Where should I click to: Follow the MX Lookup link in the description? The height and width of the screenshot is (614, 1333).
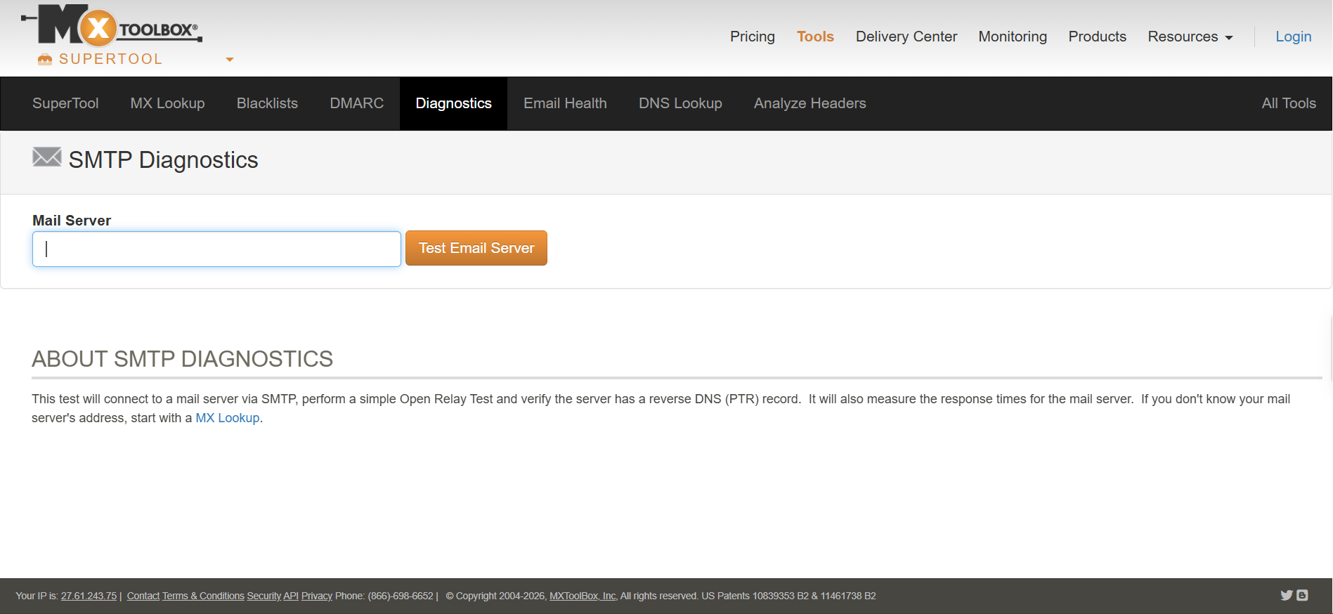pos(228,418)
